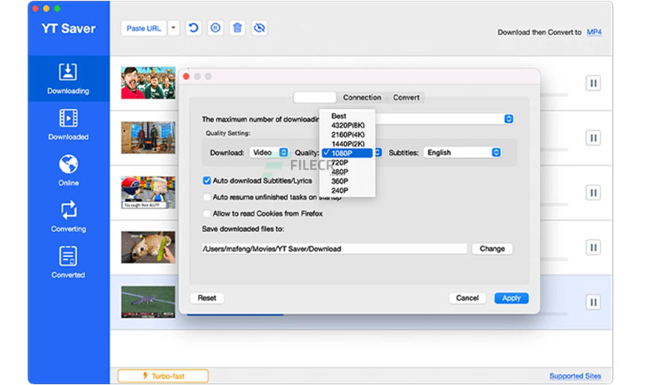The height and width of the screenshot is (385, 665).
Task: Open the Download type Video dropdown
Action: (x=269, y=153)
